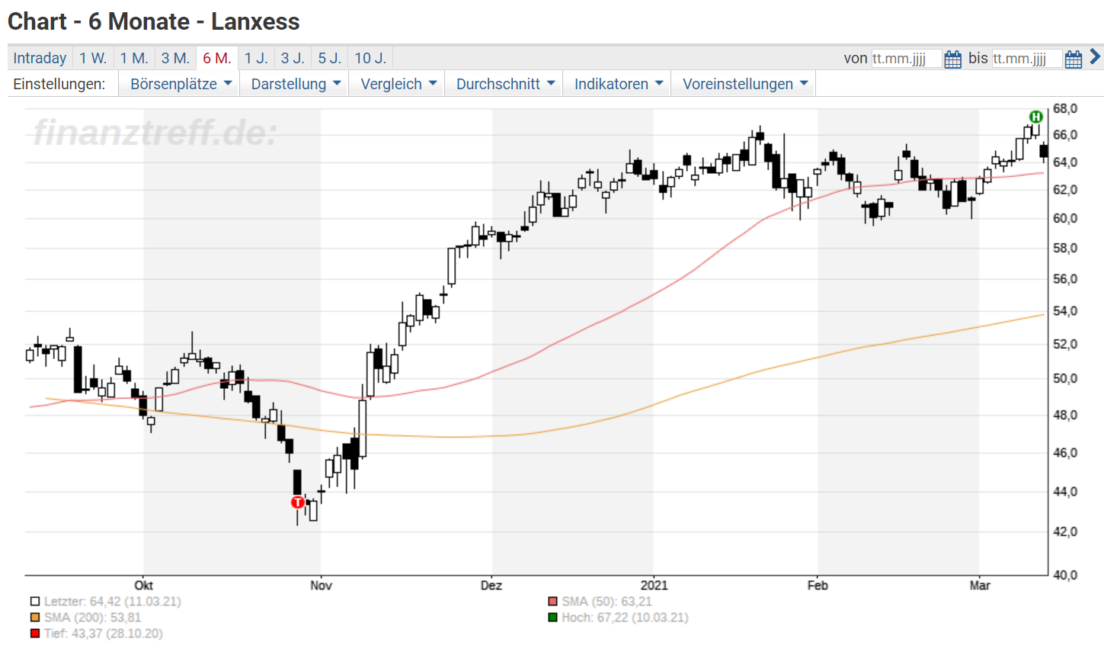Click the 62,0 price axis label
The height and width of the screenshot is (671, 1104).
(1065, 190)
